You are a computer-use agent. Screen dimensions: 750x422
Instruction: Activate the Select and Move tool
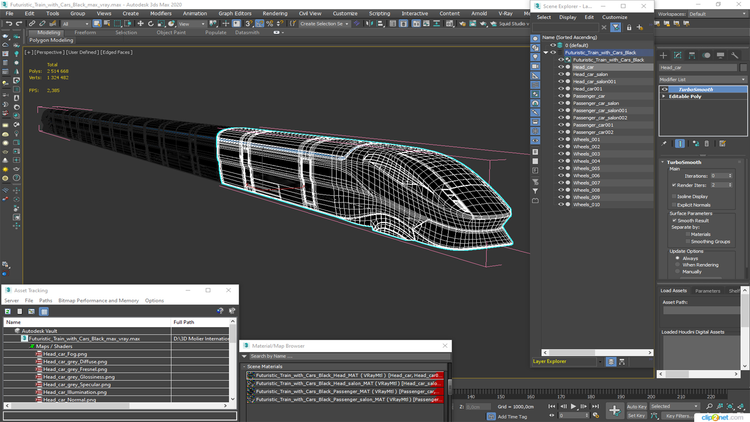[x=141, y=24]
